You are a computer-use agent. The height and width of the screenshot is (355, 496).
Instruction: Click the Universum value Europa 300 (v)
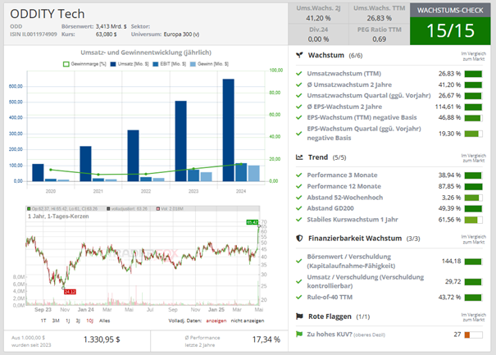coord(181,34)
